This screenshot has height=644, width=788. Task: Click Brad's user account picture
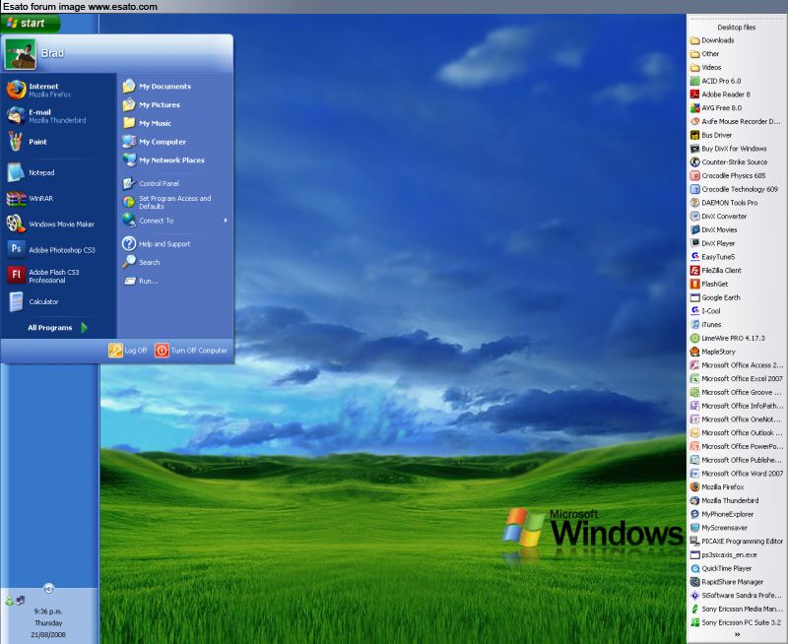20,54
